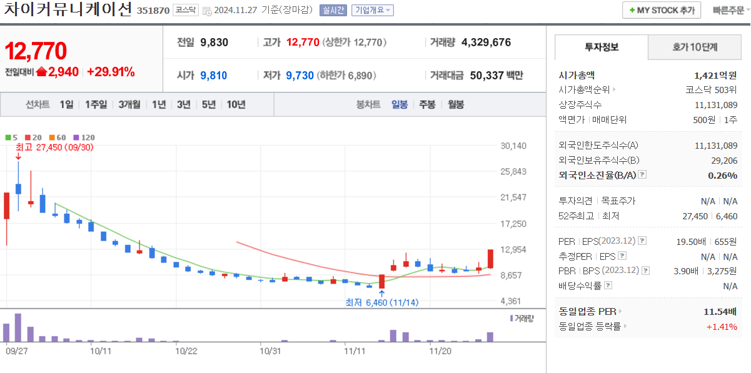751x373 pixels.
Task: Click help icon next to 외국인소진율(B/A)
Action: [642, 175]
